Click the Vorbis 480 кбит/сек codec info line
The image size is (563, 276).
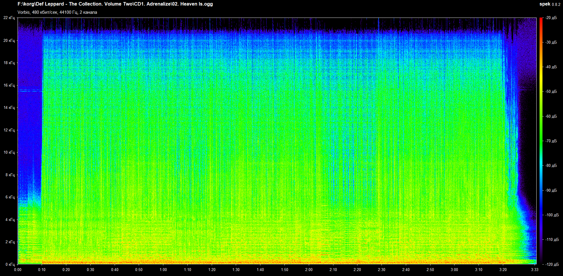pyautogui.click(x=57, y=12)
